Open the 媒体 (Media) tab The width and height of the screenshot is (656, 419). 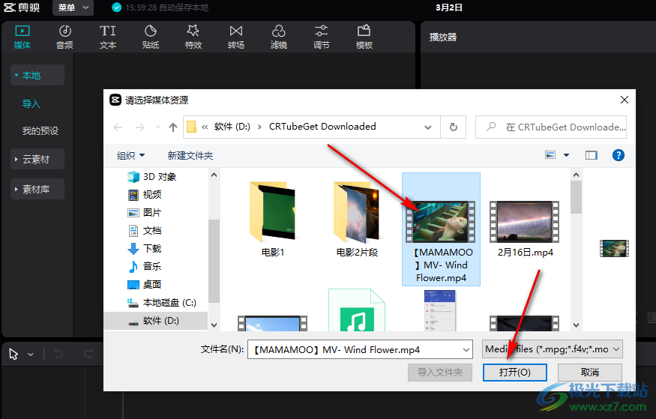tap(22, 37)
